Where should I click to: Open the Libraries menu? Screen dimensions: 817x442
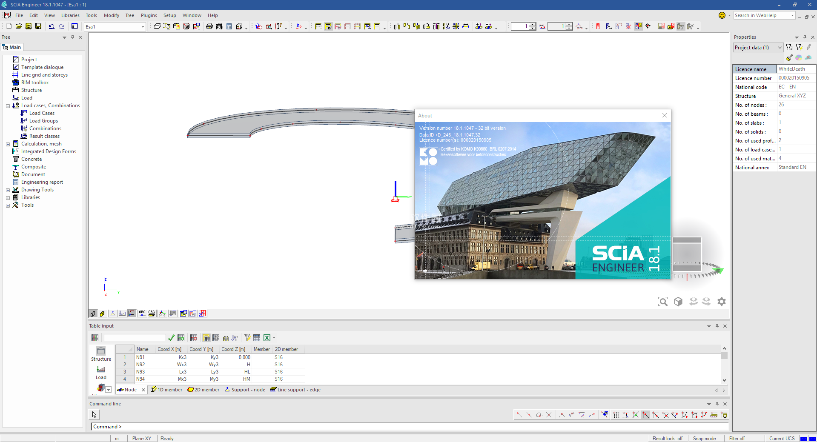pos(70,15)
